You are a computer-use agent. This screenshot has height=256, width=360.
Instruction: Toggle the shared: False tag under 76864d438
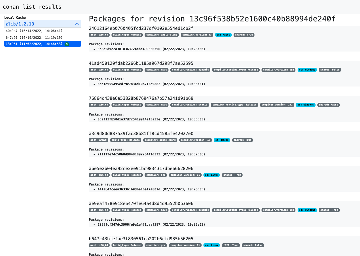pyautogui.click(x=328, y=105)
